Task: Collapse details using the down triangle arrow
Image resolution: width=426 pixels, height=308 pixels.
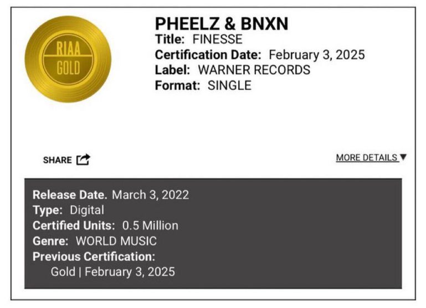Action: 403,157
